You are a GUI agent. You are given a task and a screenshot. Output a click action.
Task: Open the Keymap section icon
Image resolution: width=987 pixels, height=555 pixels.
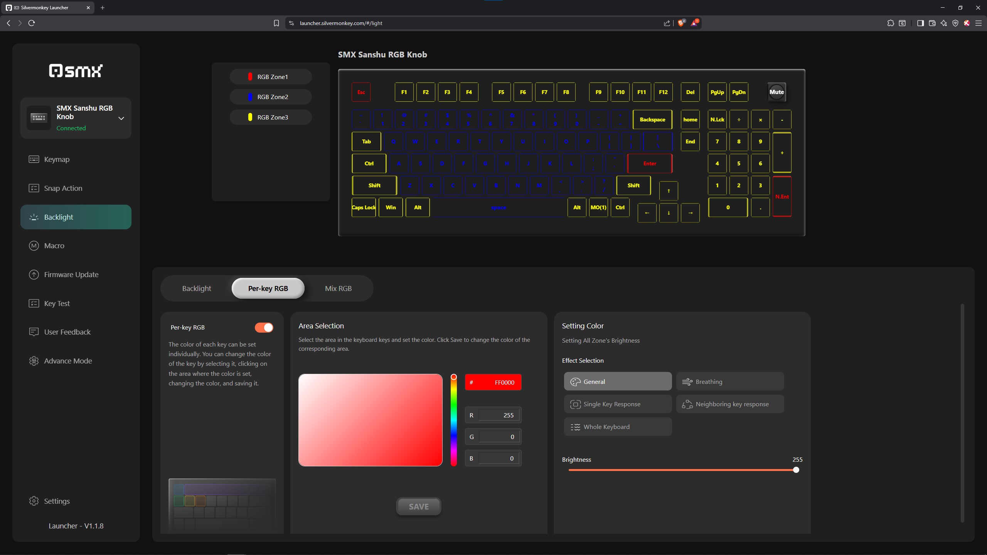[x=34, y=159]
